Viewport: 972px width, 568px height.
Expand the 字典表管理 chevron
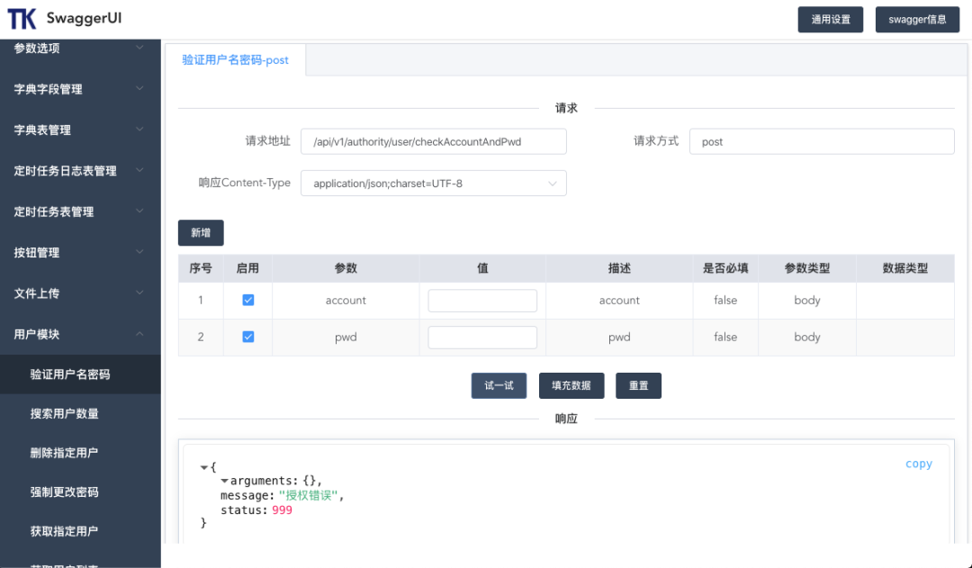(x=139, y=130)
